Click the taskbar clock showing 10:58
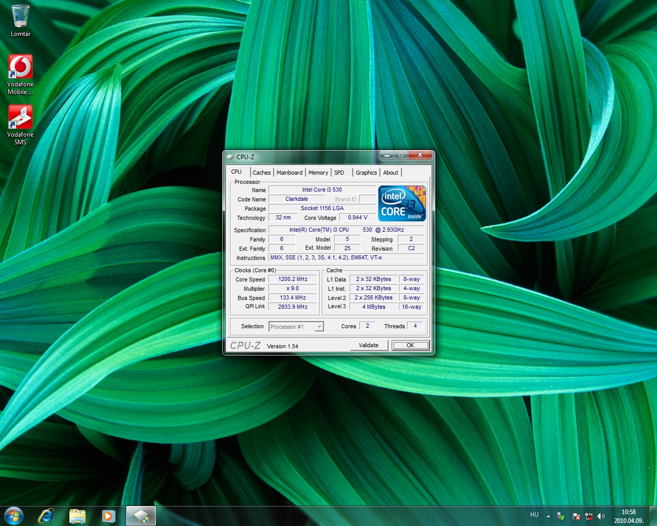 628,516
